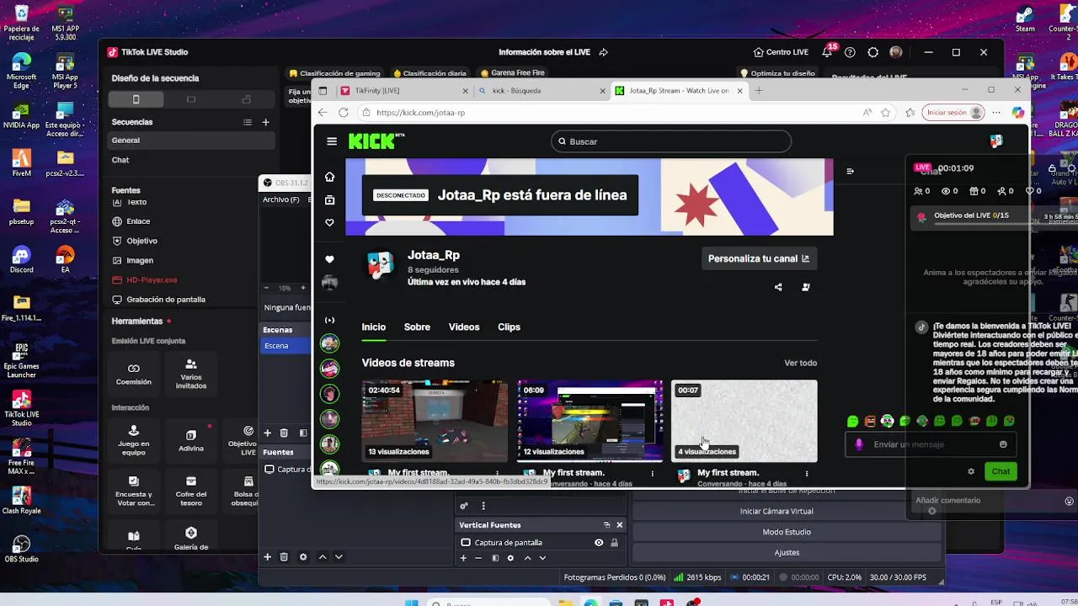Viewport: 1078px width, 606px height.
Task: Open chat settings gear near Chat button
Action: pos(971,471)
